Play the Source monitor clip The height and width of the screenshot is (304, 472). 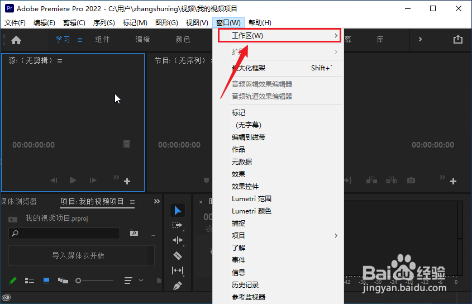point(73,180)
